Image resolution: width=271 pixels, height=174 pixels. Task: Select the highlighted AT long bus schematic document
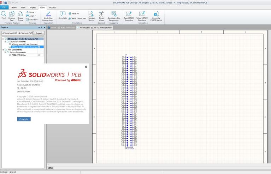(x=24, y=47)
